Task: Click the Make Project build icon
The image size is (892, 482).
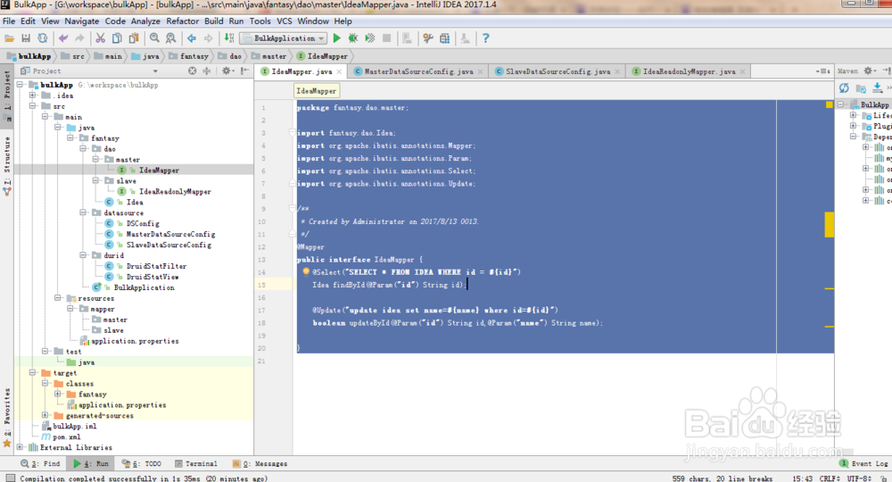Action: pos(228,38)
